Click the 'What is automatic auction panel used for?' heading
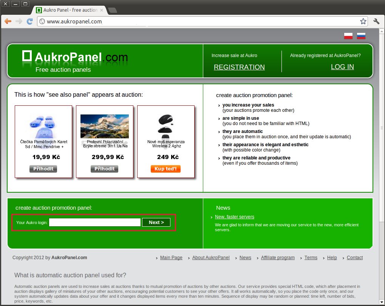The image size is (385, 306). 70,275
